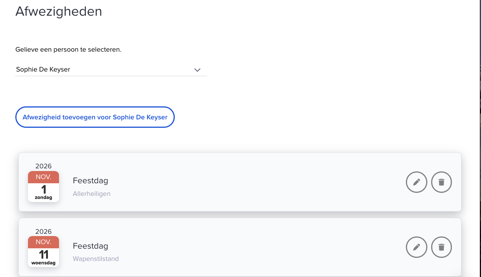
Task: Click the Allerheiligen subtitle text
Action: 92,194
